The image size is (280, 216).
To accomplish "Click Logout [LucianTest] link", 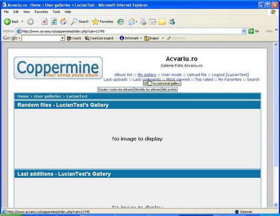I will click(230, 75).
